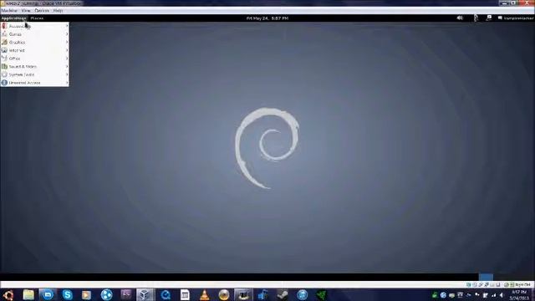Expand the System Tools submenu
The image size is (535, 301).
pyautogui.click(x=34, y=74)
